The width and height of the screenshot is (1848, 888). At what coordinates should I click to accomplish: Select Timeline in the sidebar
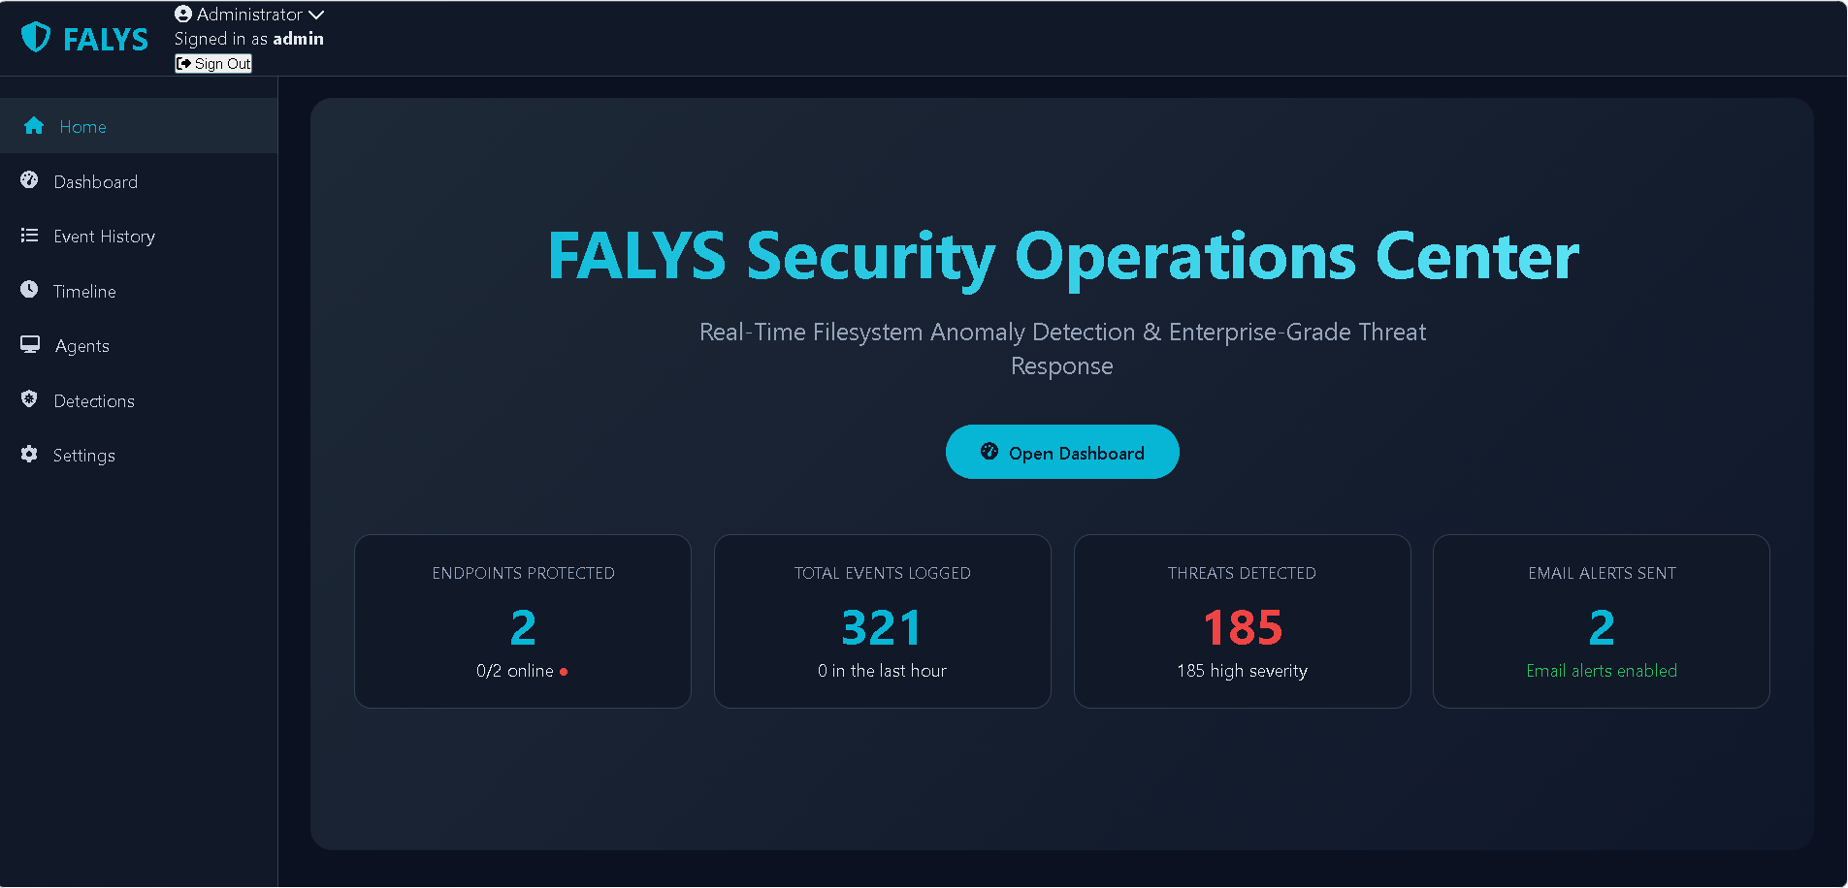(139, 291)
